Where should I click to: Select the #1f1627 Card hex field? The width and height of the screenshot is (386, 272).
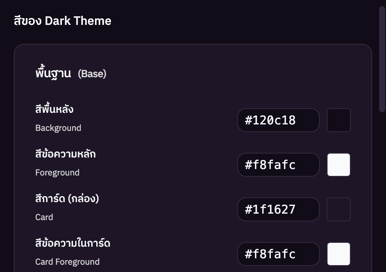coord(278,209)
